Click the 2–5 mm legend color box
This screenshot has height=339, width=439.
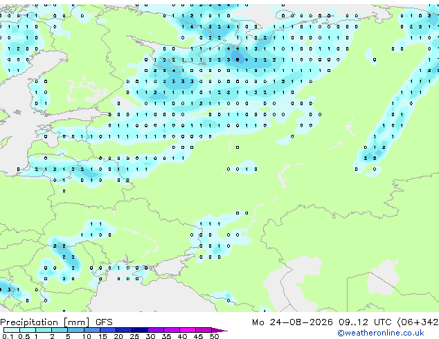pos(60,330)
